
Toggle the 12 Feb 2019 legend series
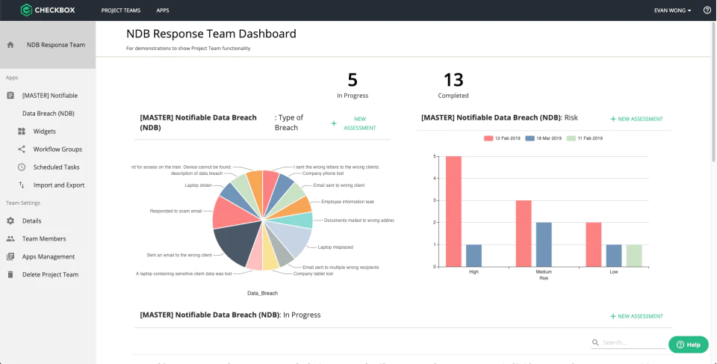pos(502,138)
